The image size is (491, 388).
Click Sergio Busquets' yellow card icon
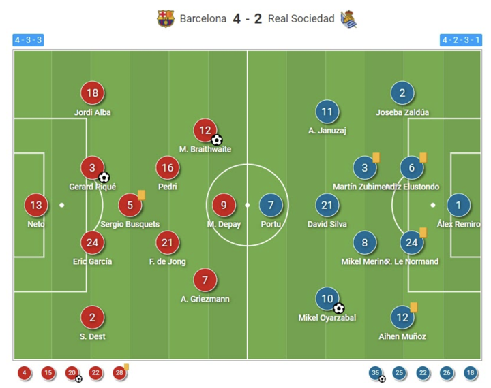(141, 195)
